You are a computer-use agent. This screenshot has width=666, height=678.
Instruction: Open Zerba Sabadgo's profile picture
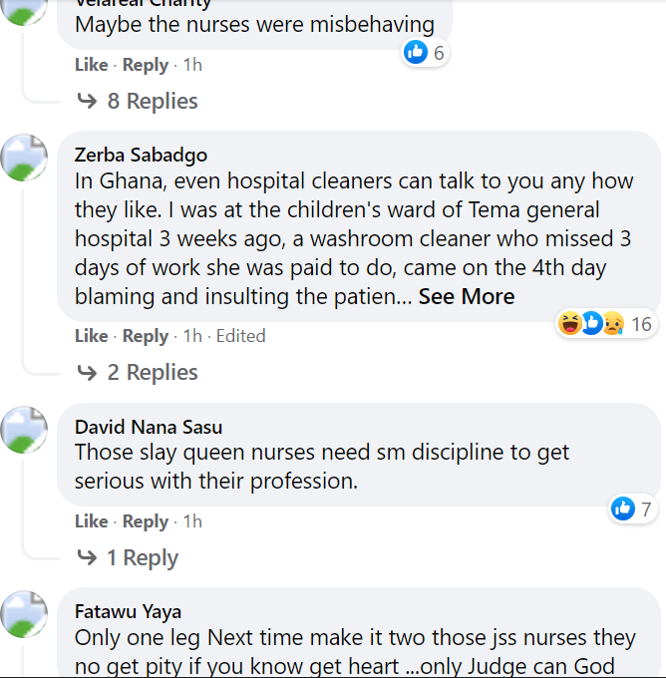pos(25,158)
